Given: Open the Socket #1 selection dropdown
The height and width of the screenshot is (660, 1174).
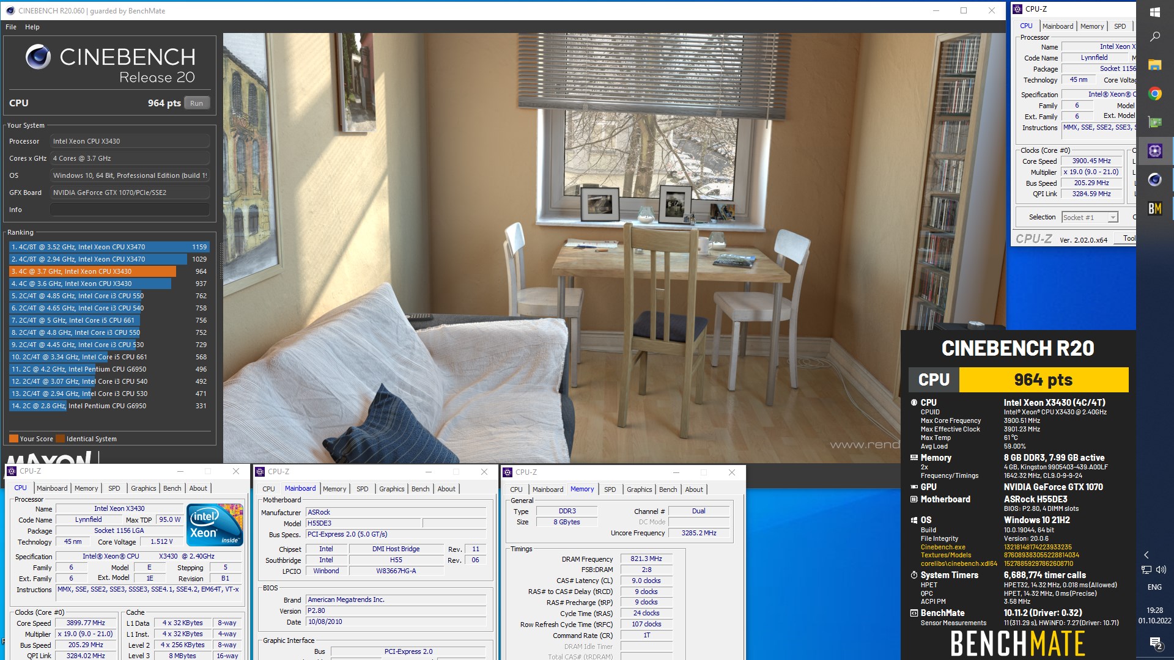Looking at the screenshot, I should (x=1090, y=218).
